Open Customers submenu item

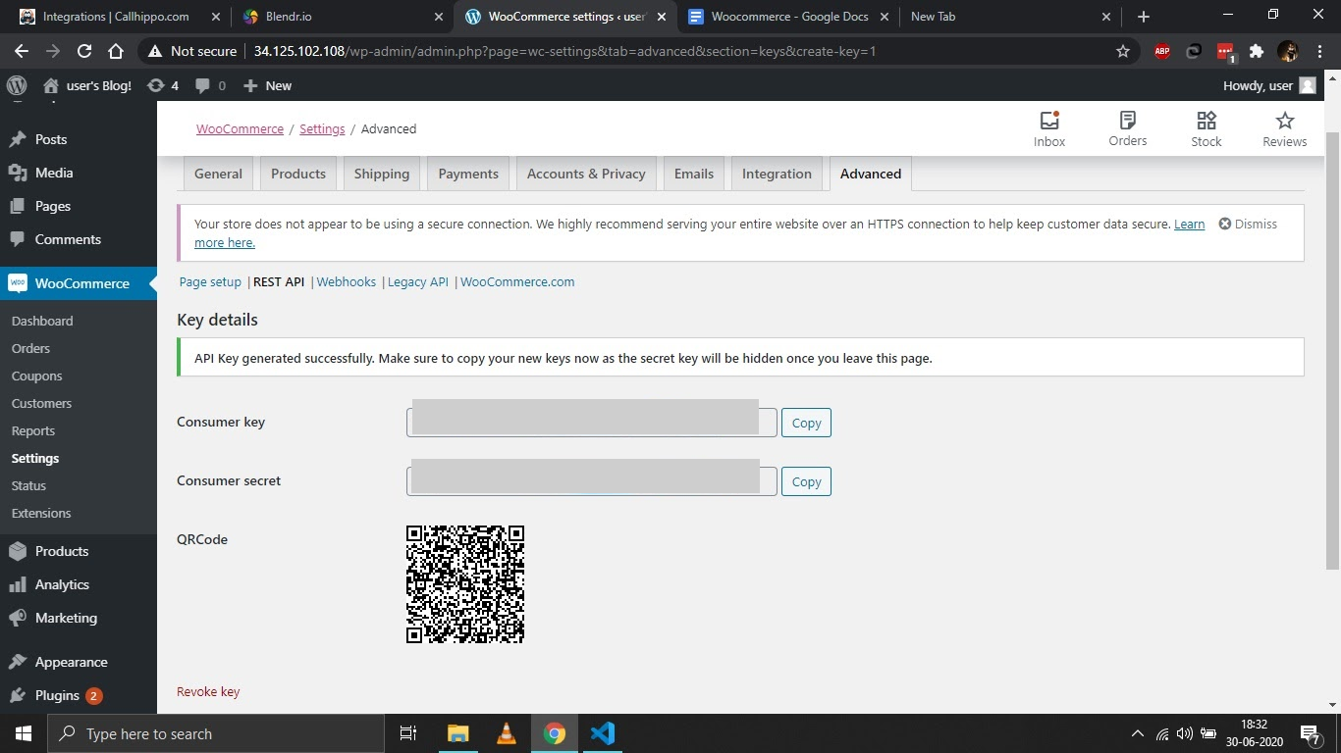(x=41, y=403)
